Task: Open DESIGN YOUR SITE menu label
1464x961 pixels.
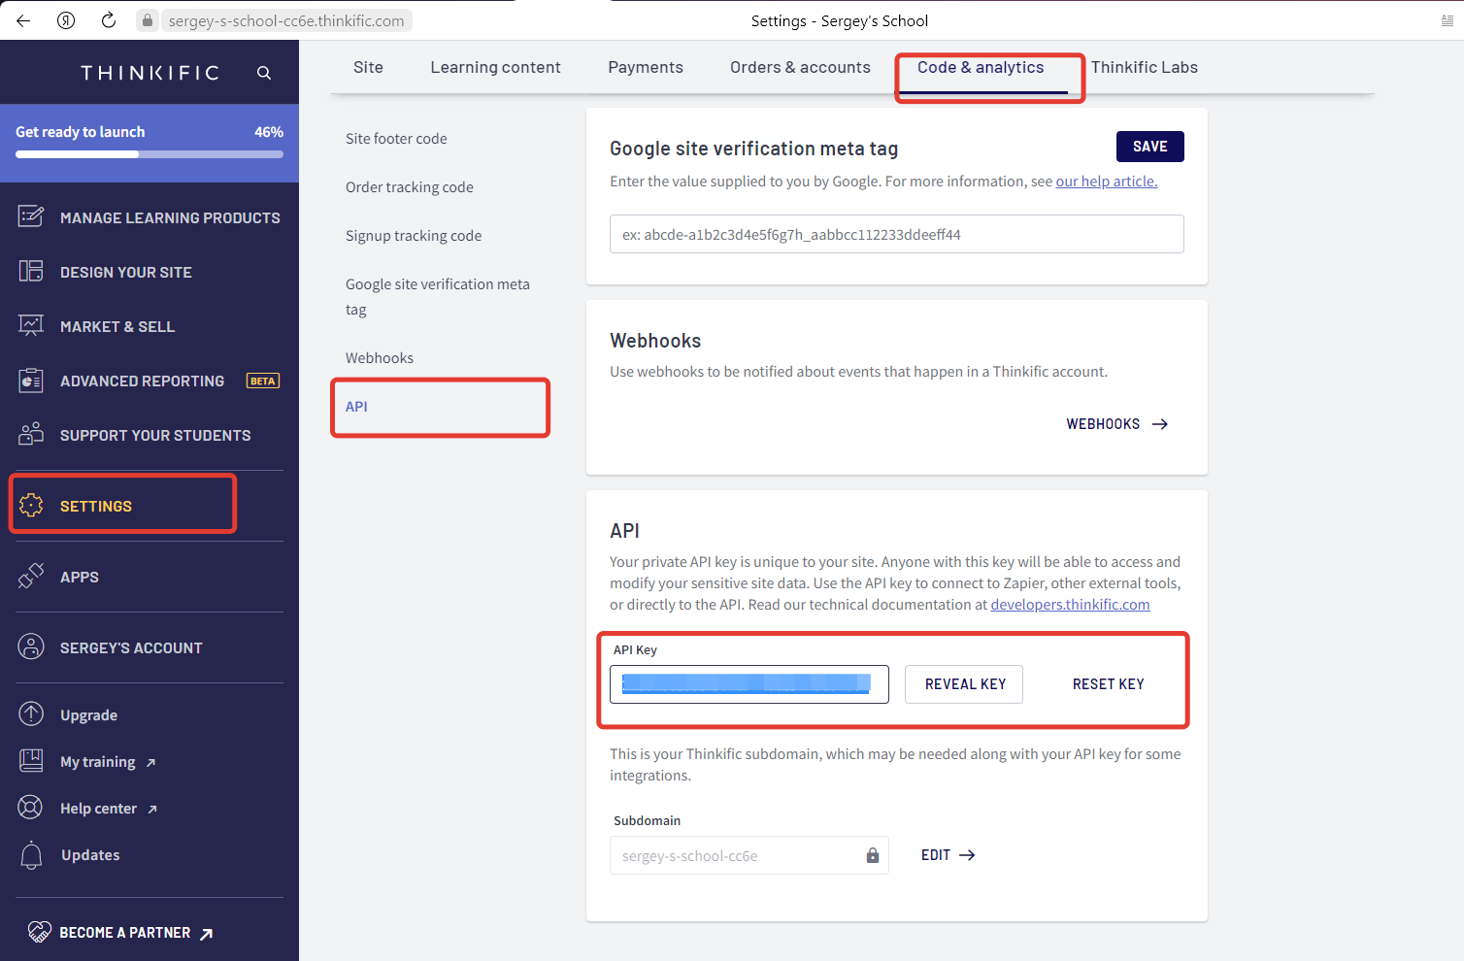Action: 126,273
